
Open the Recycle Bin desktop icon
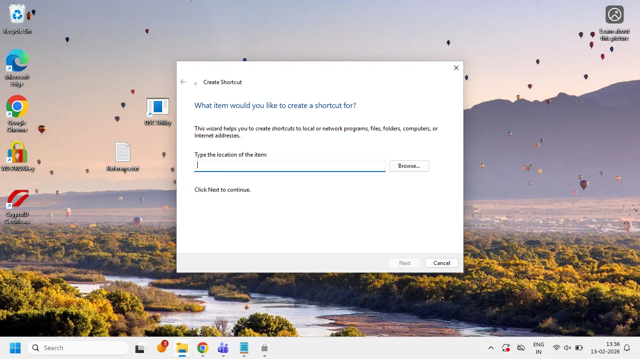pos(17,19)
